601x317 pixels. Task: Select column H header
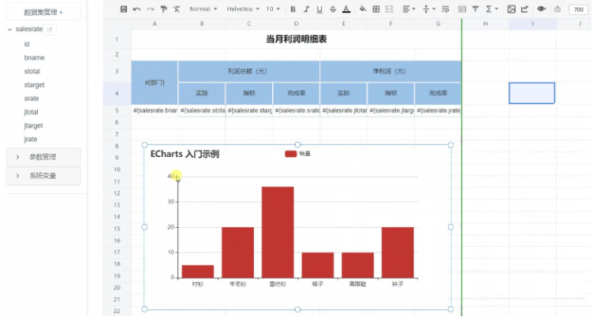click(x=485, y=24)
